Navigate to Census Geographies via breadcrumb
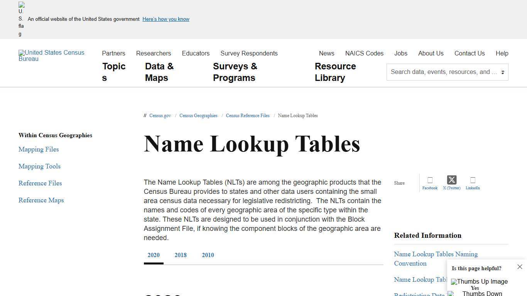The image size is (527, 296). pyautogui.click(x=198, y=116)
